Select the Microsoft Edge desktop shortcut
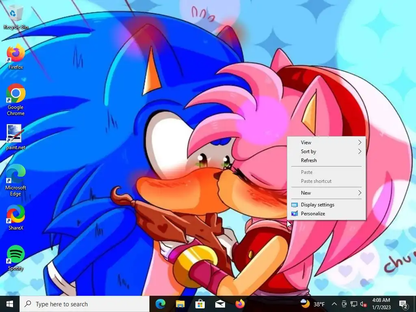The image size is (416, 312). [x=16, y=180]
